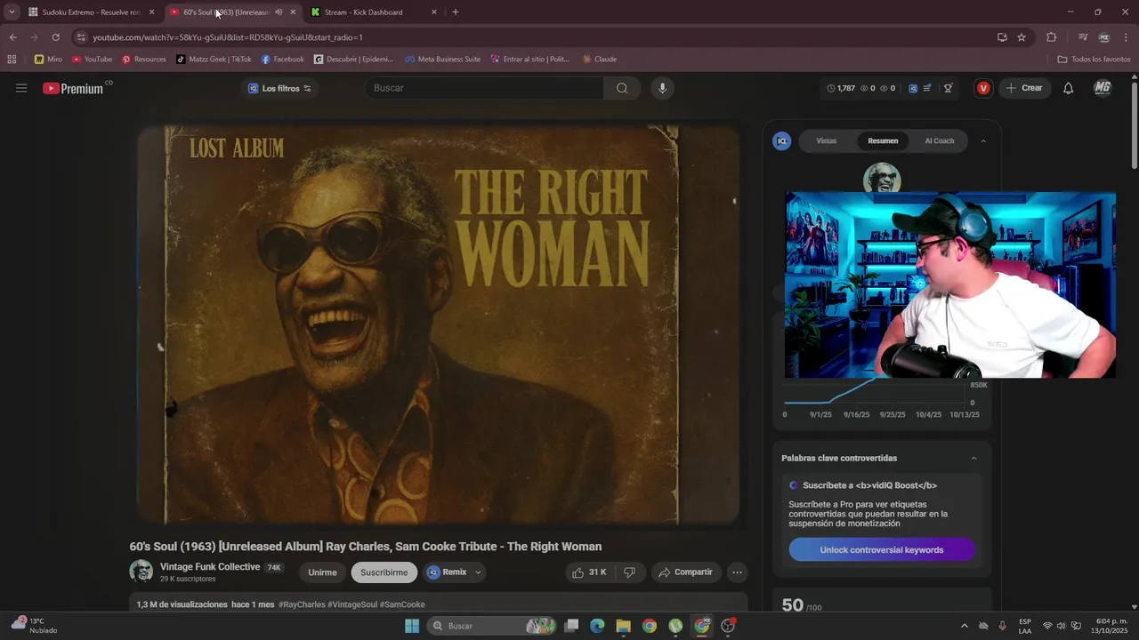Open view site information in address bar
Image resolution: width=1139 pixels, height=640 pixels.
click(x=81, y=37)
